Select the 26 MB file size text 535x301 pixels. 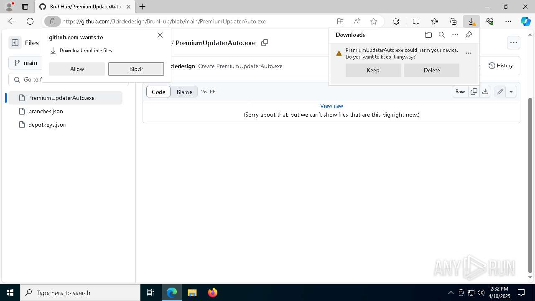tap(208, 92)
